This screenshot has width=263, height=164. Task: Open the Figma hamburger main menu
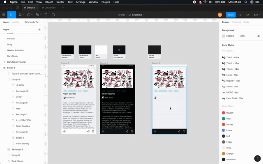click(4, 15)
